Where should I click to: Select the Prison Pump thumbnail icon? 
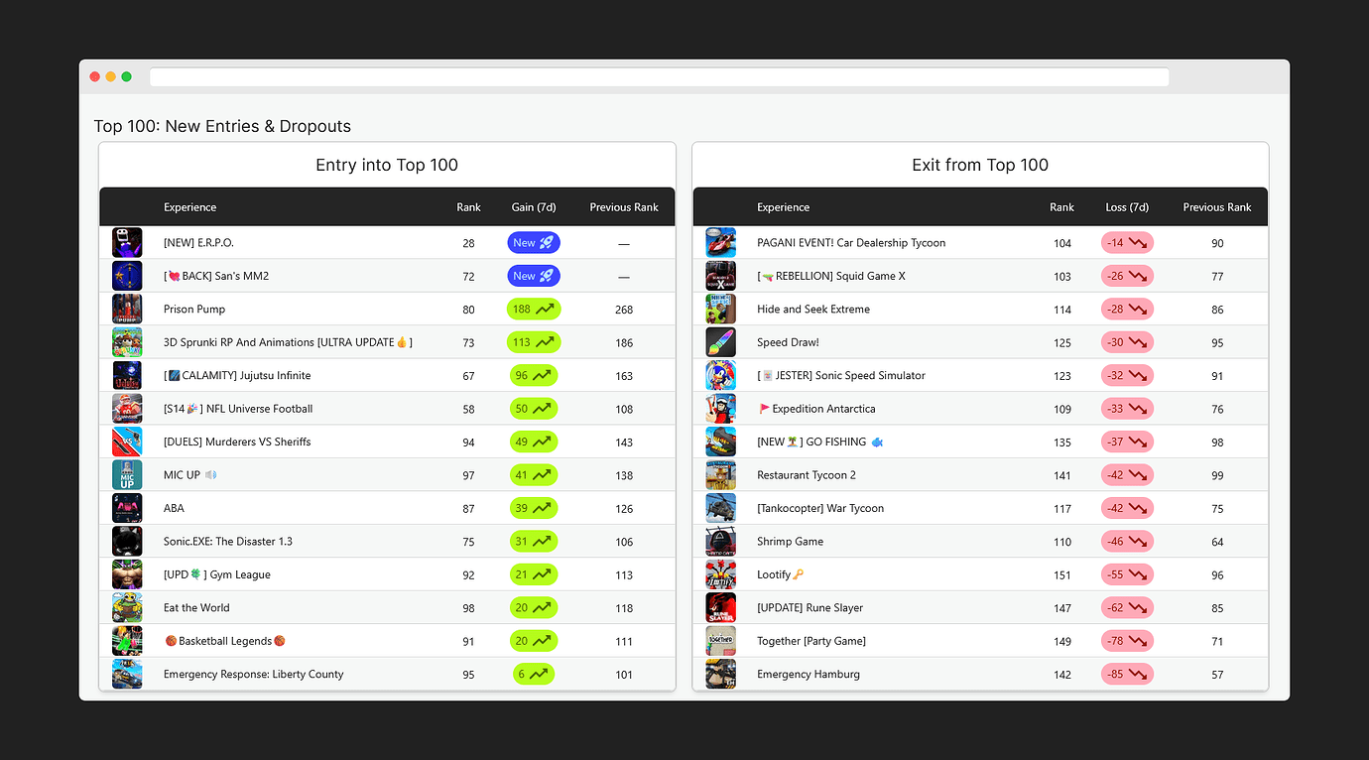tap(127, 309)
